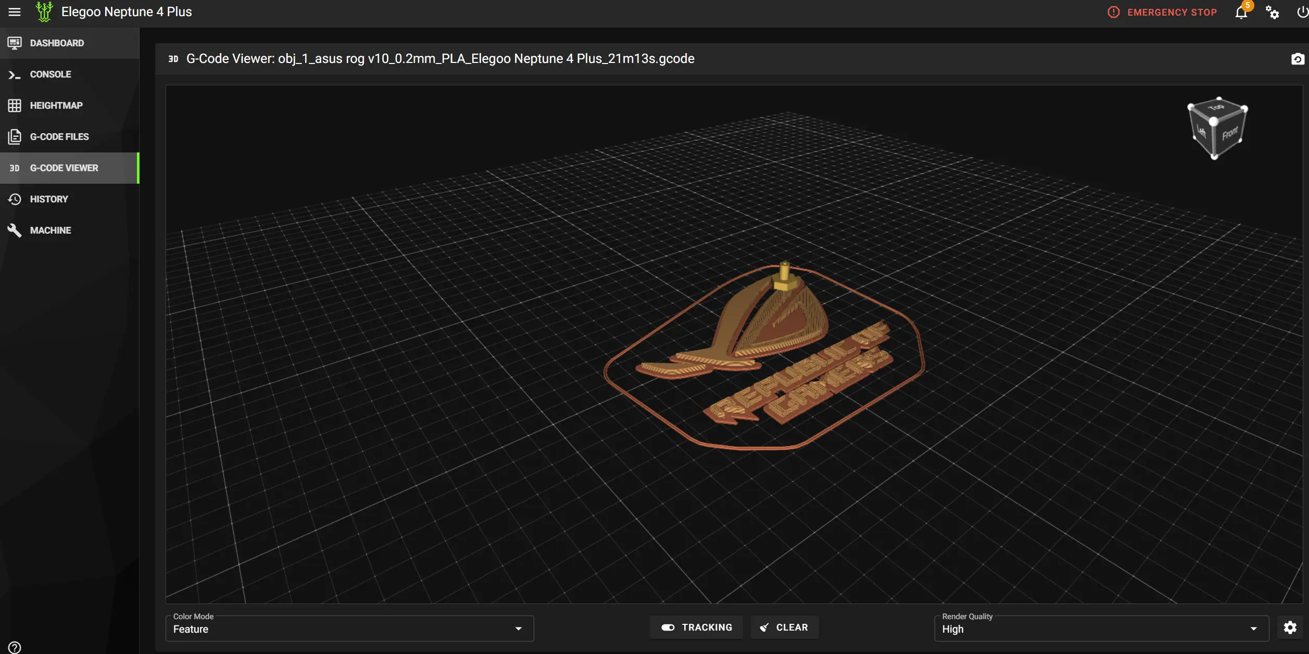Go to the Dashboard page
Image resolution: width=1309 pixels, height=654 pixels.
70,43
